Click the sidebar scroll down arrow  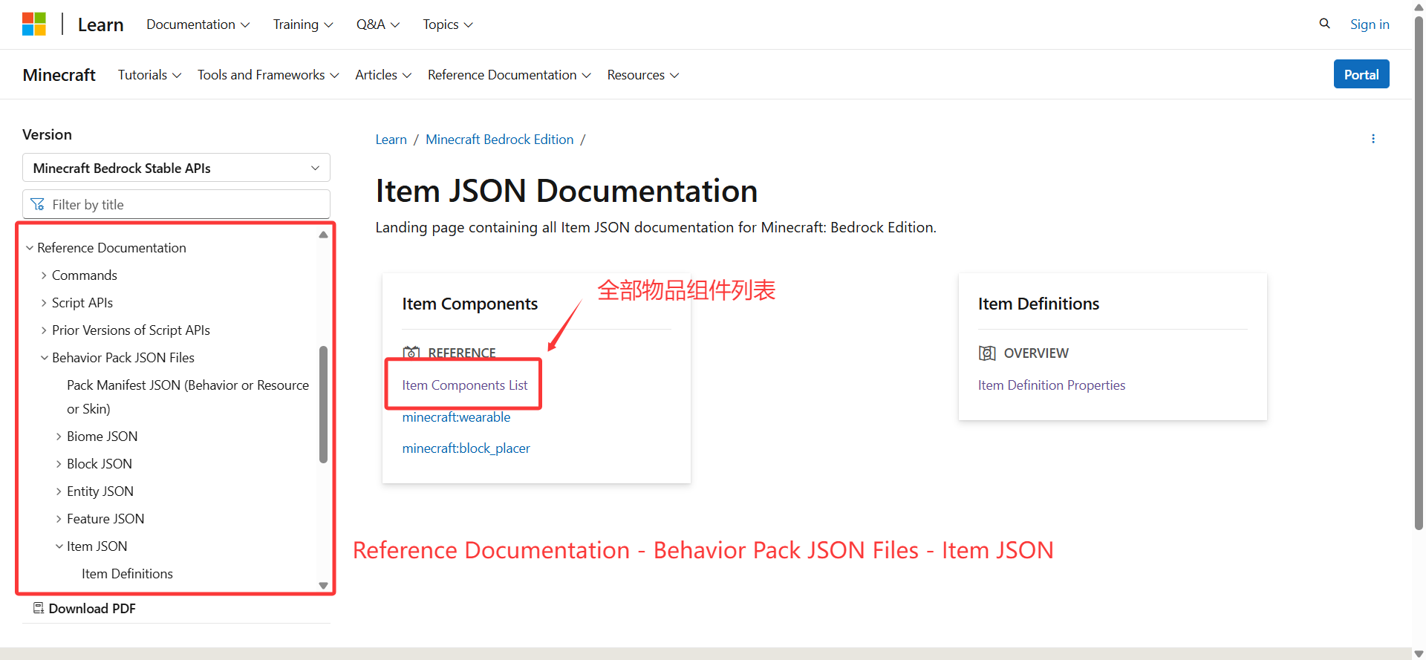click(x=323, y=585)
